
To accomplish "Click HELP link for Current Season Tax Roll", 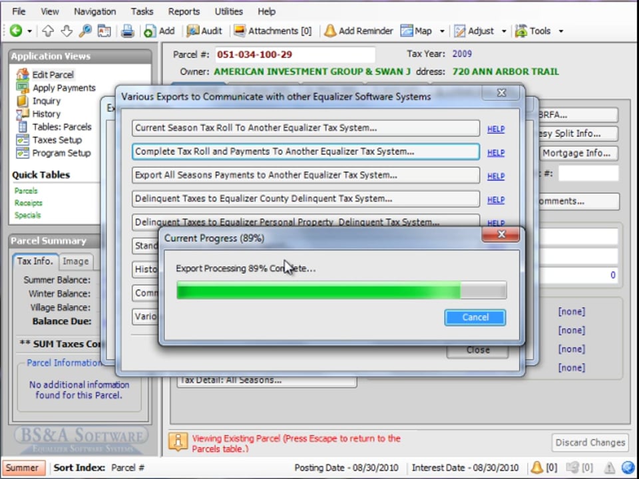I will (x=496, y=128).
